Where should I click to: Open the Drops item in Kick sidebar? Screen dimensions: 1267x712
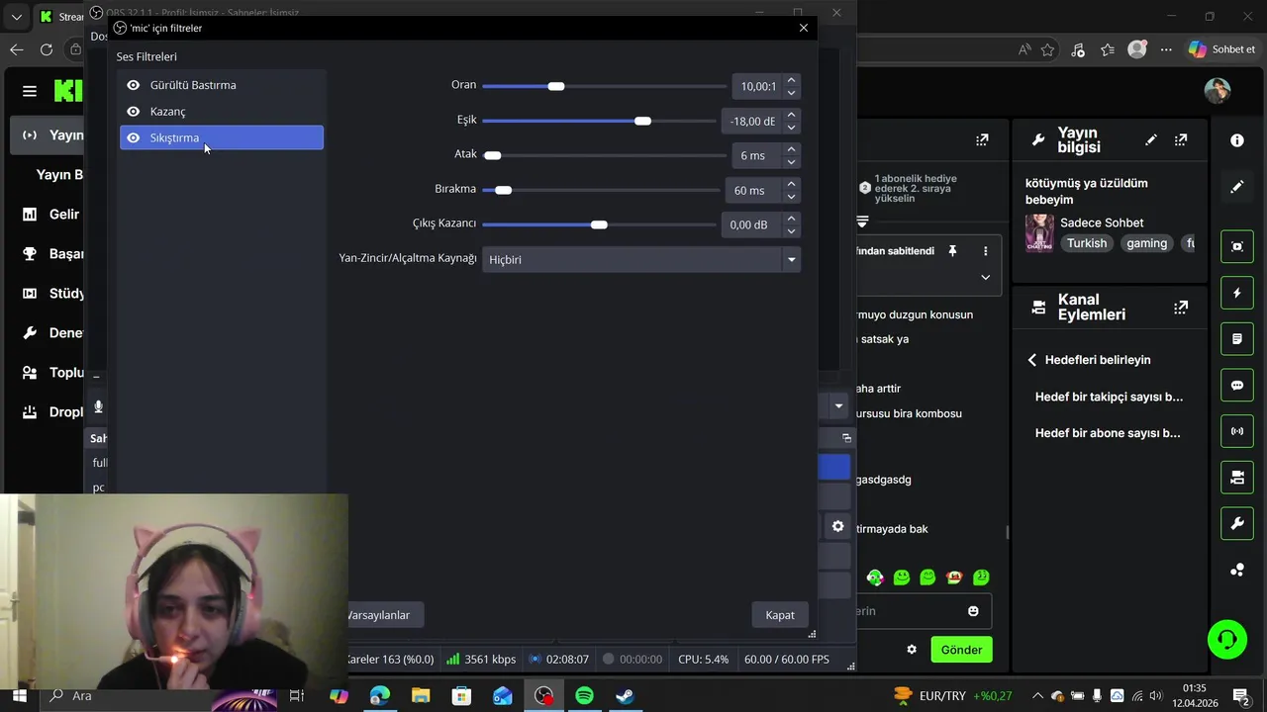(x=49, y=412)
